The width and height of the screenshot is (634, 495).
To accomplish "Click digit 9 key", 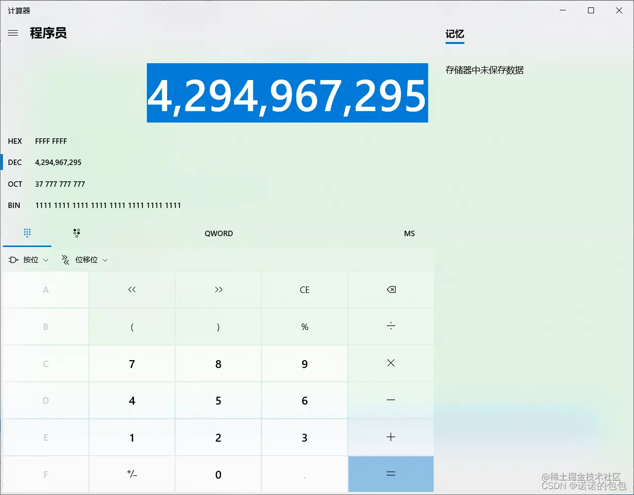I will (x=305, y=364).
